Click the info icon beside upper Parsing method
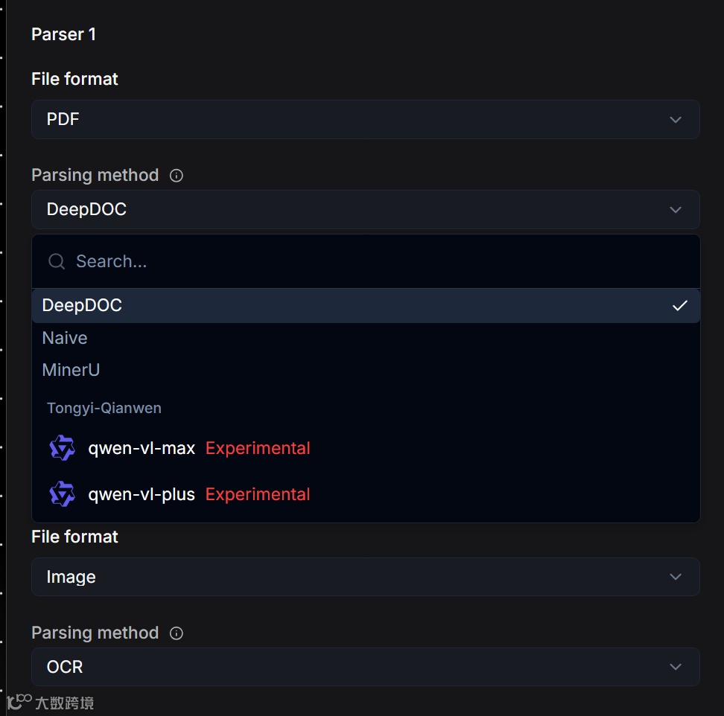This screenshot has width=724, height=716. click(x=177, y=176)
